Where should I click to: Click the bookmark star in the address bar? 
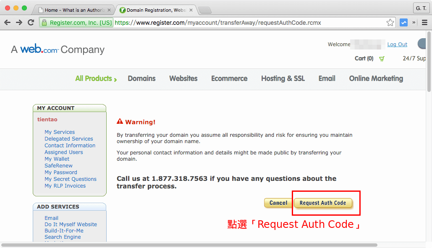click(x=390, y=23)
